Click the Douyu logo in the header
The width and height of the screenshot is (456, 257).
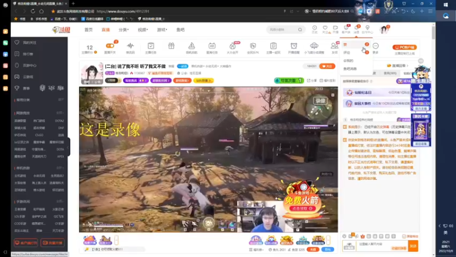(x=61, y=30)
